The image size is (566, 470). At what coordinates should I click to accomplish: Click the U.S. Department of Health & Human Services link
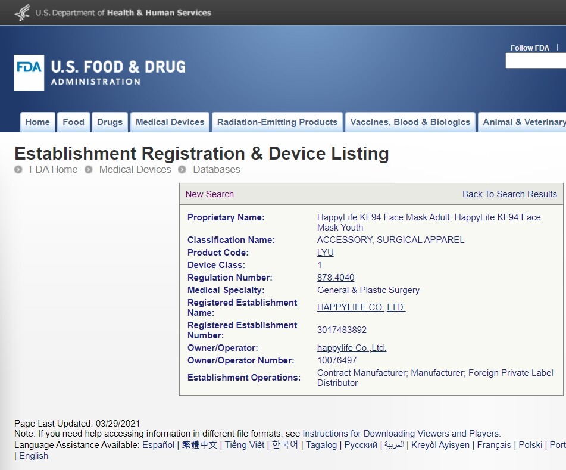click(x=123, y=13)
